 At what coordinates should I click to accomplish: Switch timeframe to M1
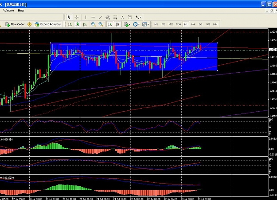click(156, 24)
